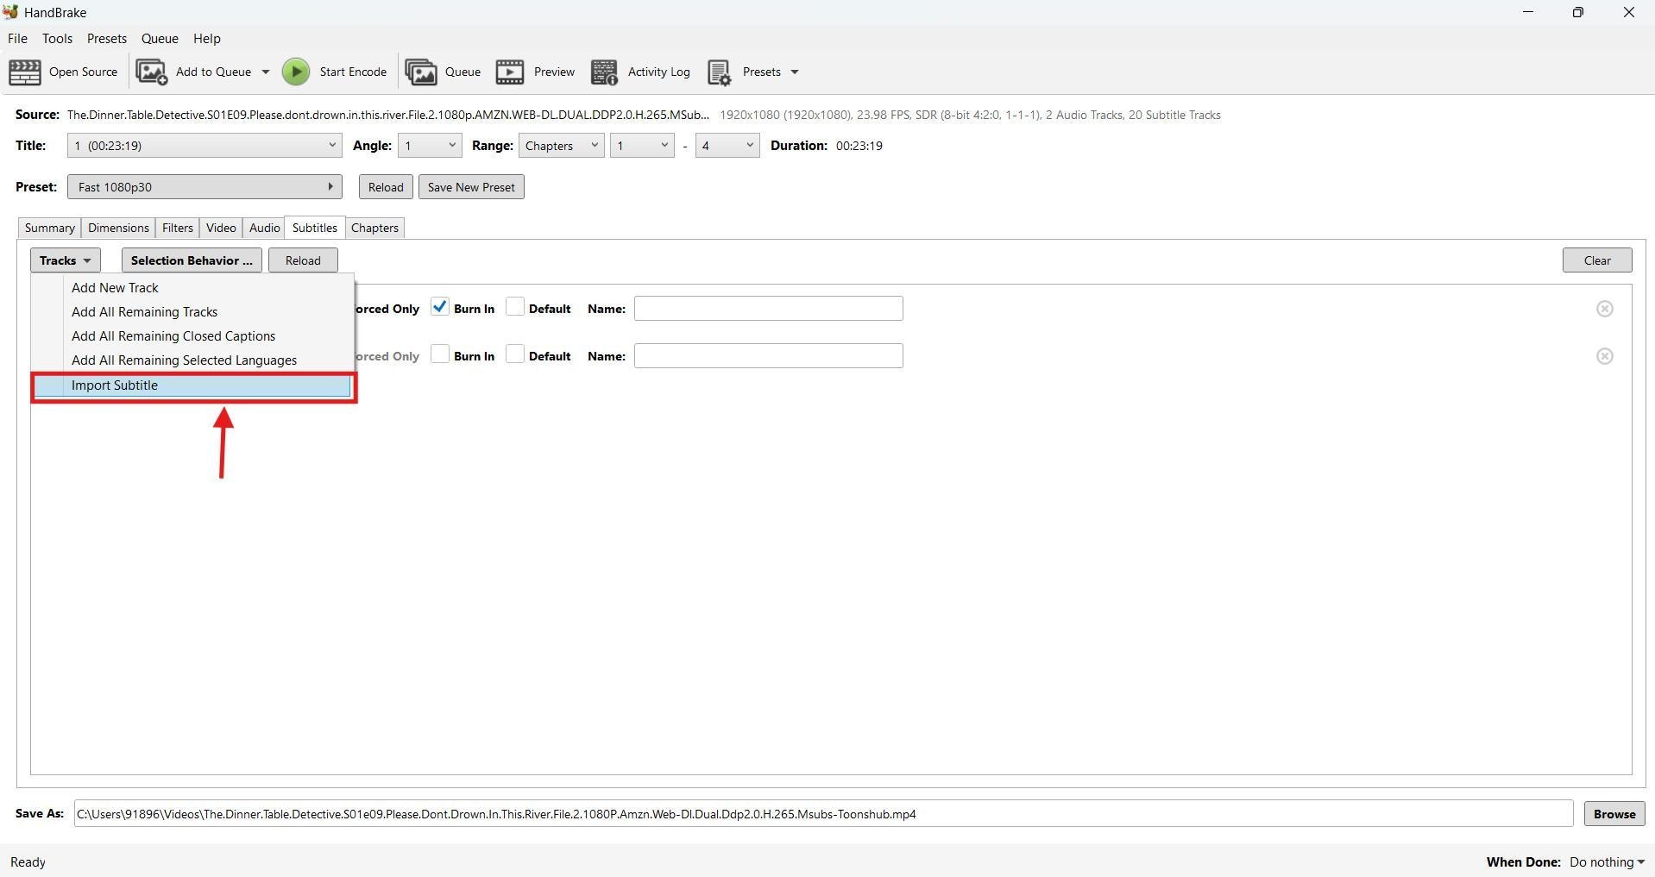Click the Ready status text
The width and height of the screenshot is (1655, 877).
click(28, 862)
